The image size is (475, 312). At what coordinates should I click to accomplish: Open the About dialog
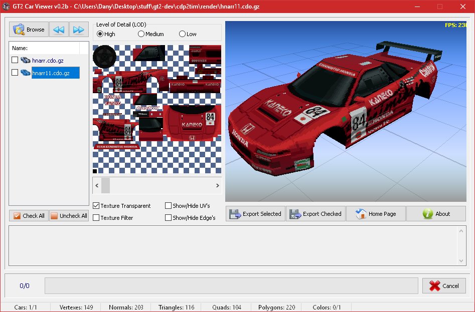coord(436,214)
